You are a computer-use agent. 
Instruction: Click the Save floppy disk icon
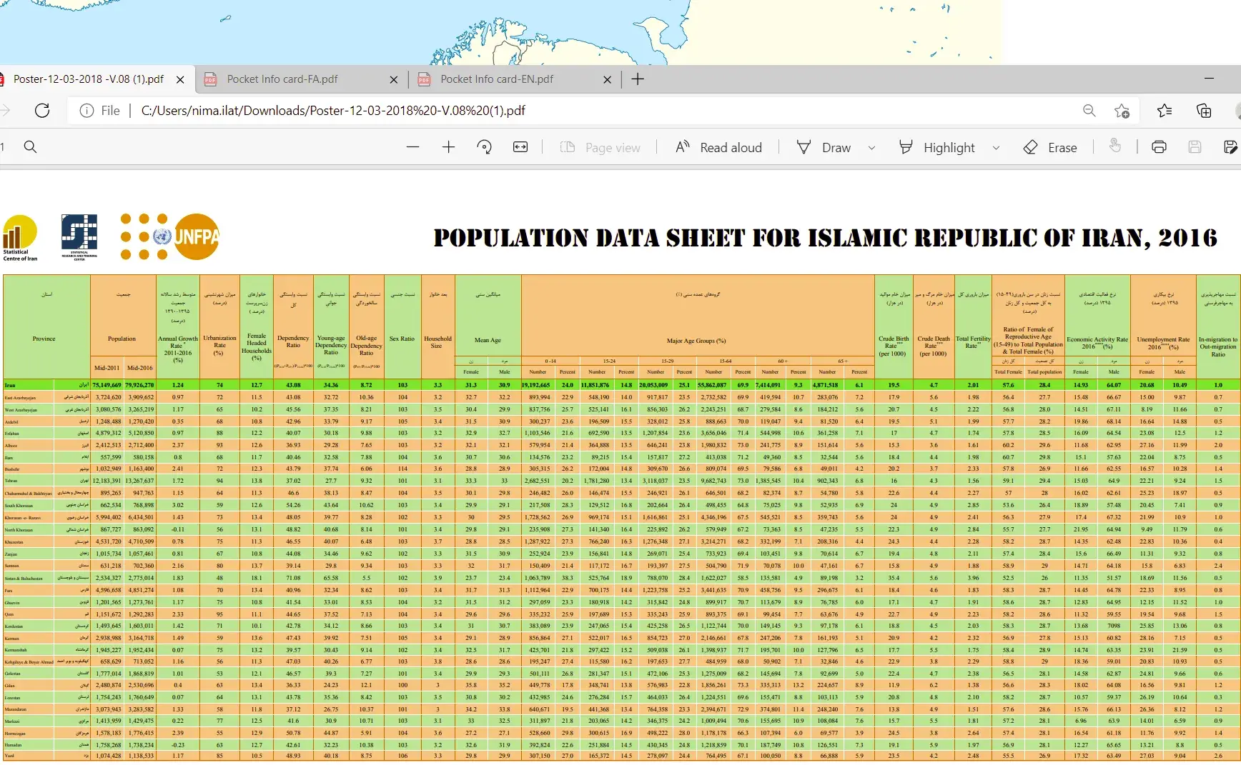(1195, 147)
